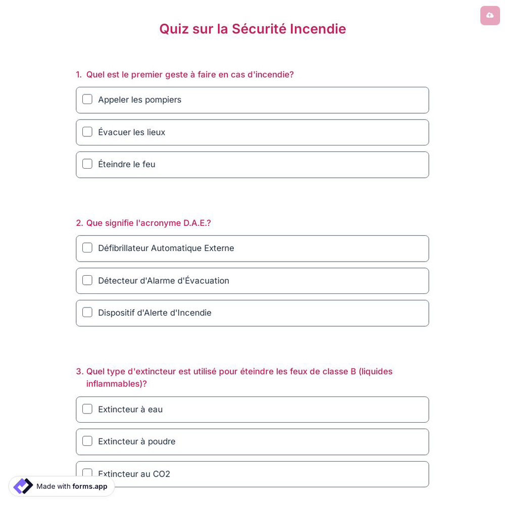Image resolution: width=505 pixels, height=505 pixels.
Task: Tick 'Défibrillateur Automatique Externe' for question 2
Action: (87, 247)
